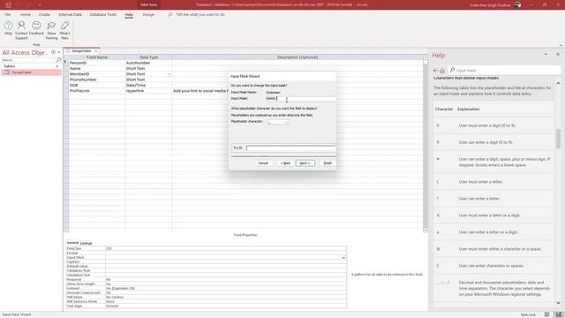Open the Design ribbon tab
565x318 pixels.
coord(148,15)
